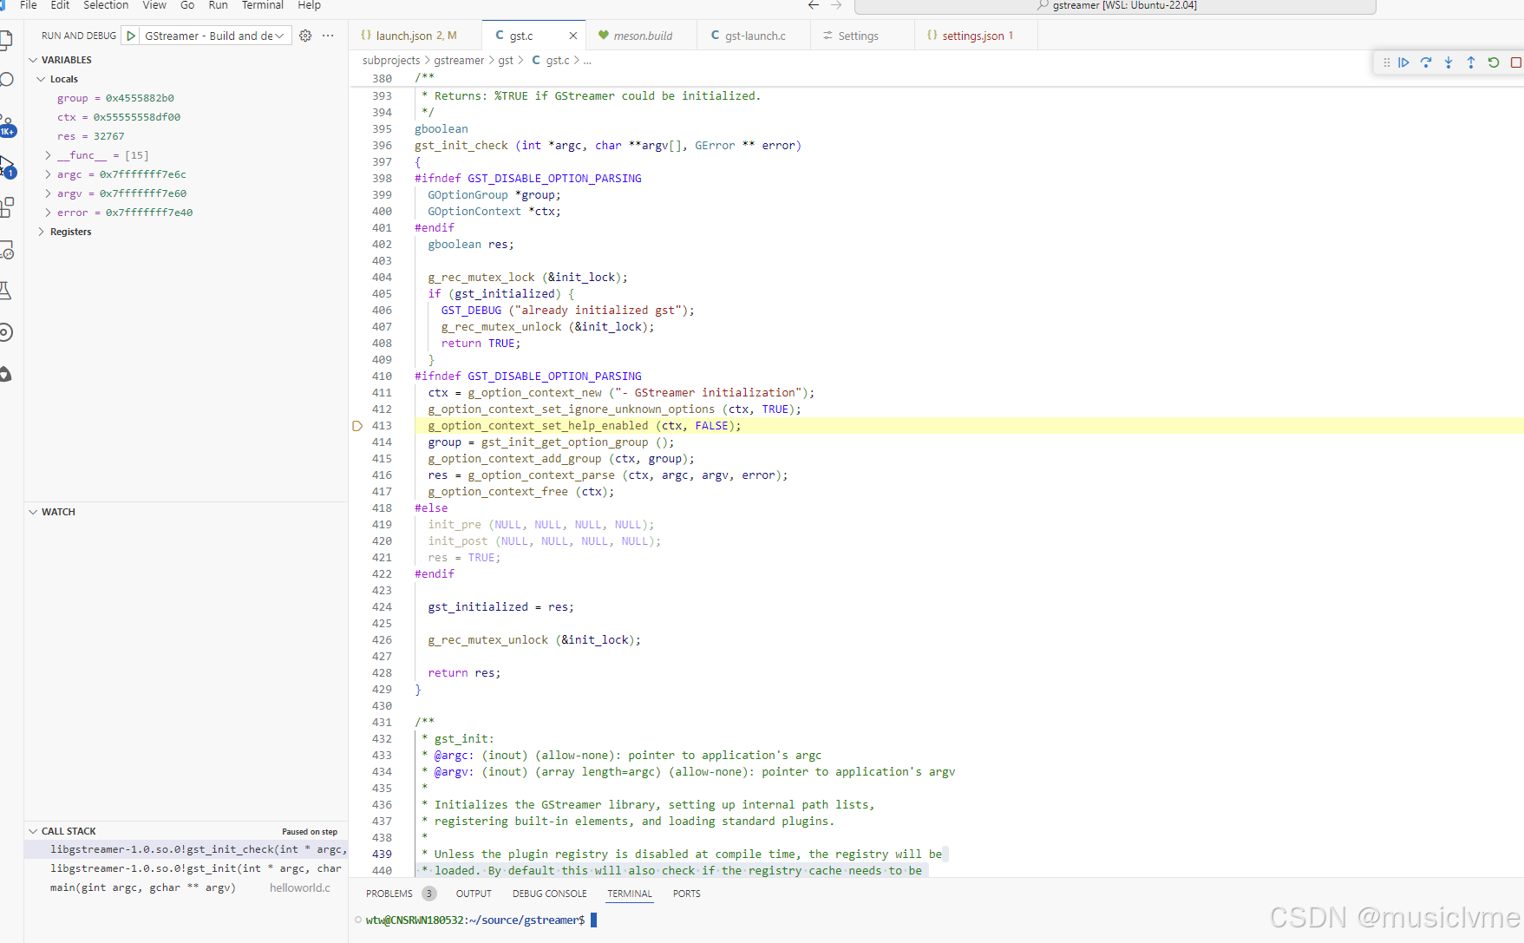Viewport: 1524px width, 943px height.
Task: Open launch.json via the gear icon
Action: (305, 36)
